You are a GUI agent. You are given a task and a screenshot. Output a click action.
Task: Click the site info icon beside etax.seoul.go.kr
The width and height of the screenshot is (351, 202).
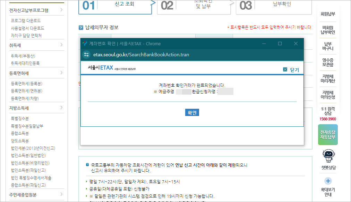(86, 55)
